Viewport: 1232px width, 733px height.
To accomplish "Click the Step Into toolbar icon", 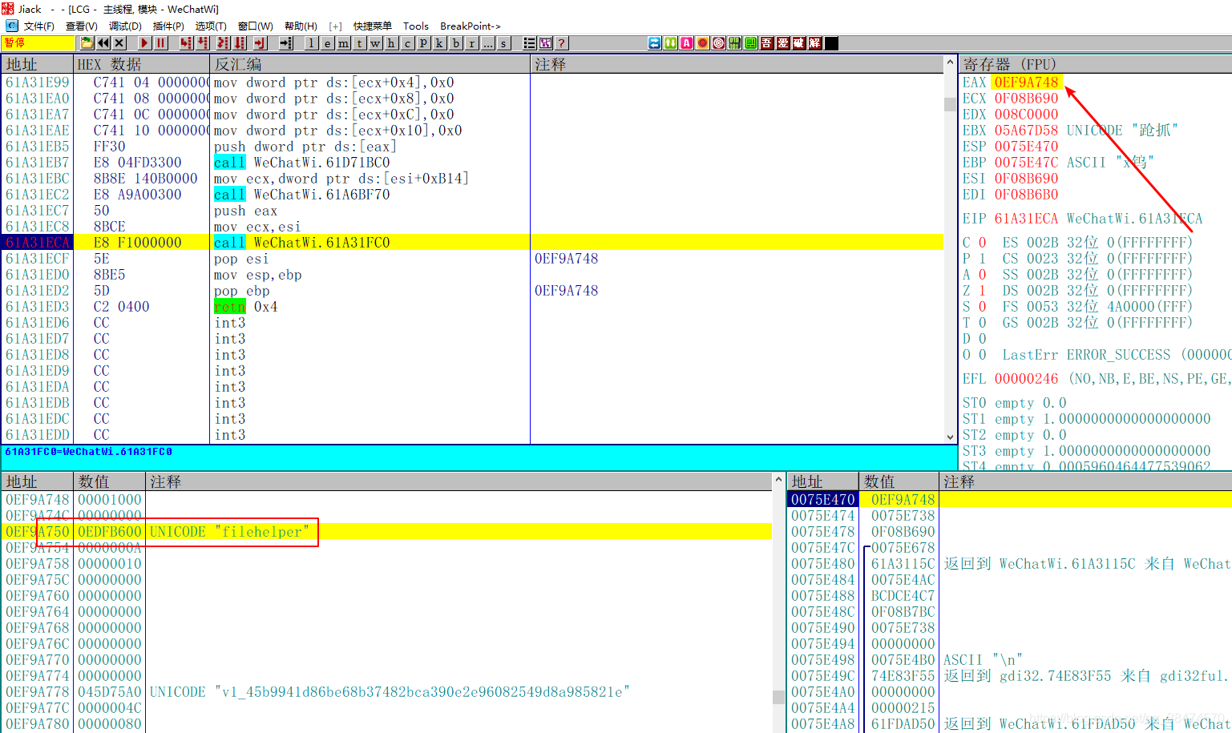I will pyautogui.click(x=186, y=43).
